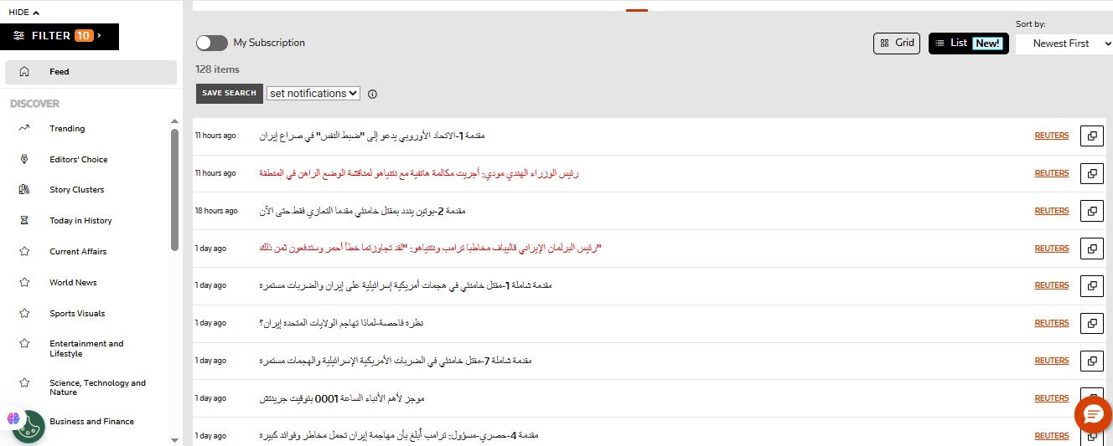Open Current Affairs category
Viewport: 1113px width, 446px height.
[x=78, y=252]
